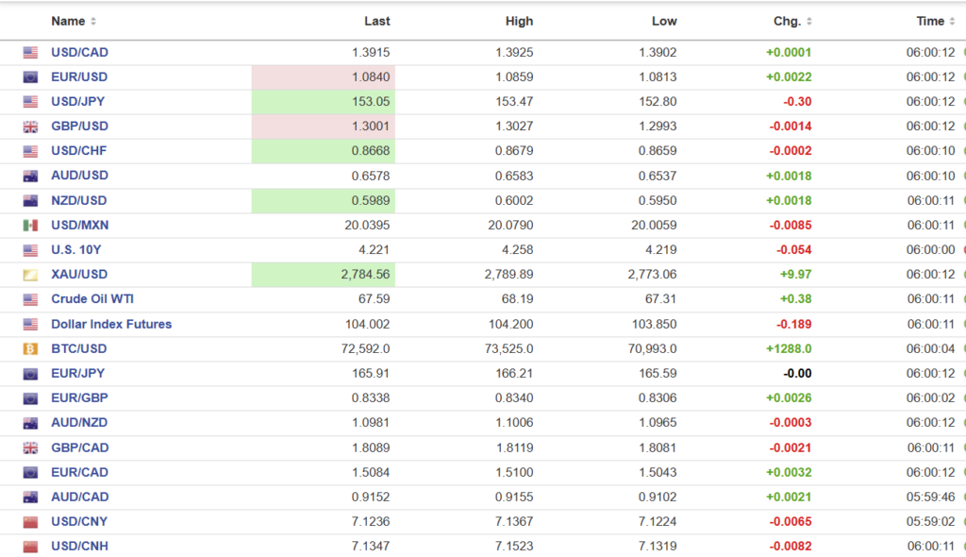This screenshot has height=557, width=966.
Task: Click the Bitcoin icon beside BTC/USD
Action: tap(30, 348)
